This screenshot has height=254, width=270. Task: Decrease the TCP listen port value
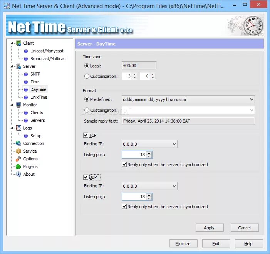149,156
